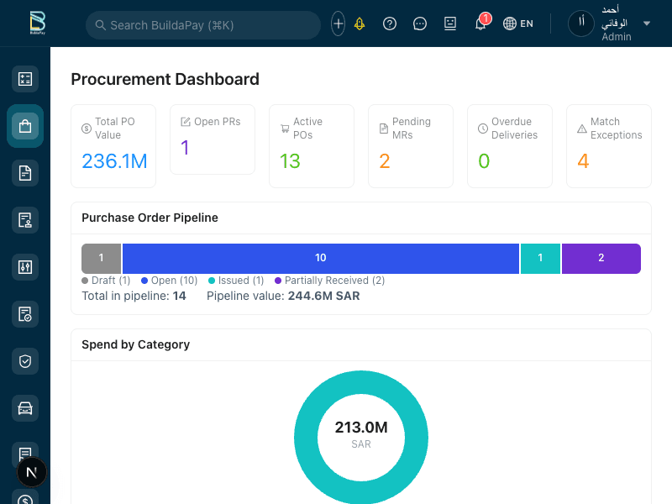Open the chat messages icon in top bar
This screenshot has width=672, height=504.
[x=419, y=24]
